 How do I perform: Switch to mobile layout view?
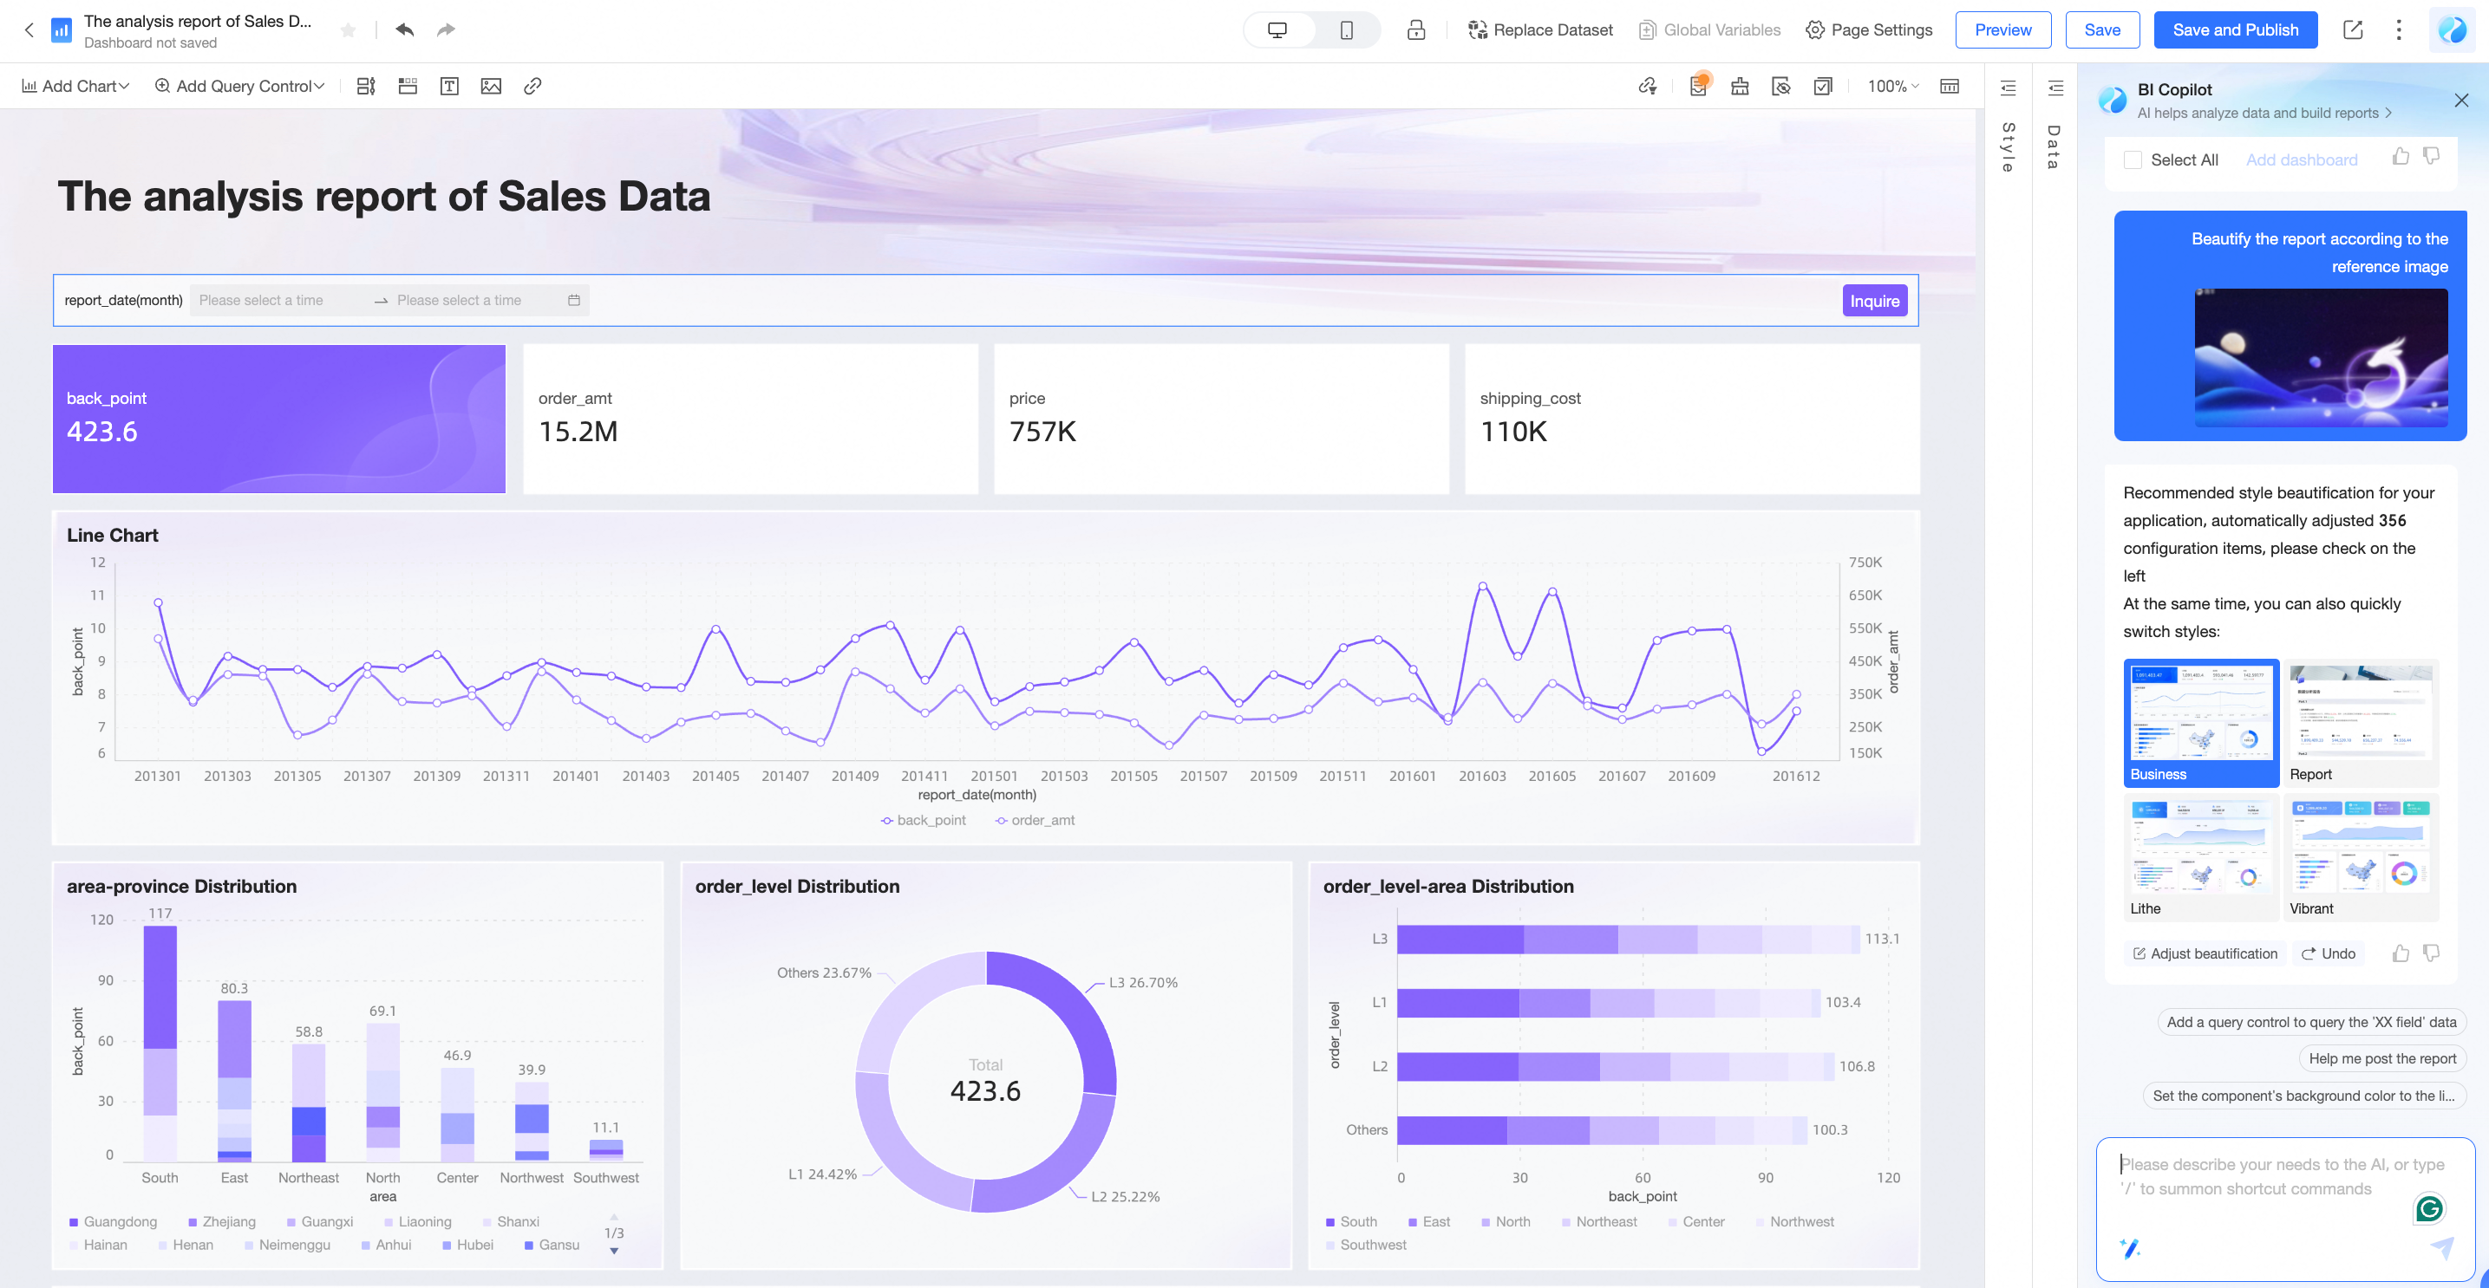click(1346, 30)
